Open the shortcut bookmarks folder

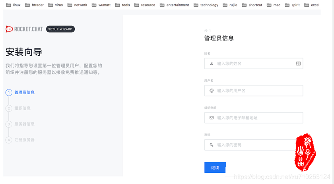252,5
